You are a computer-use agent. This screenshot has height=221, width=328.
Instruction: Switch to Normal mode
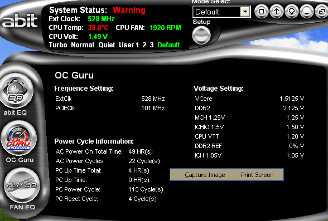coord(83,45)
